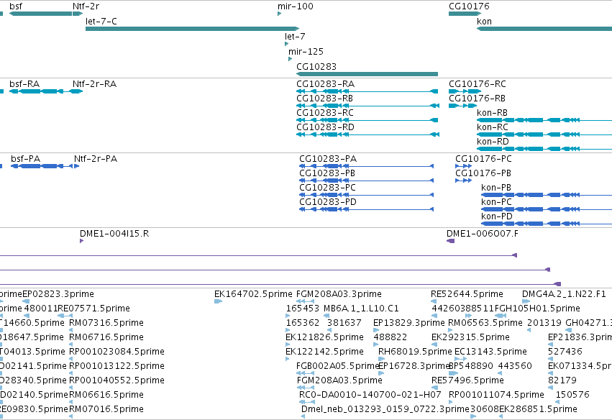Click the RC0-DA0010-140700-021-H07 EST label
The height and width of the screenshot is (420, 612).
(x=370, y=395)
